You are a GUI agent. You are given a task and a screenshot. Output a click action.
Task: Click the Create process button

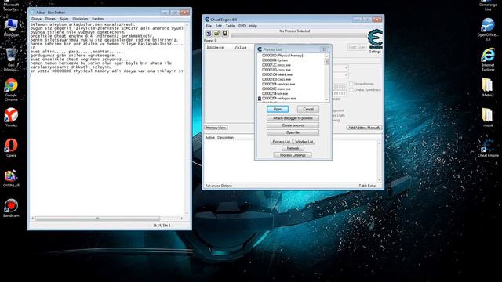click(293, 125)
